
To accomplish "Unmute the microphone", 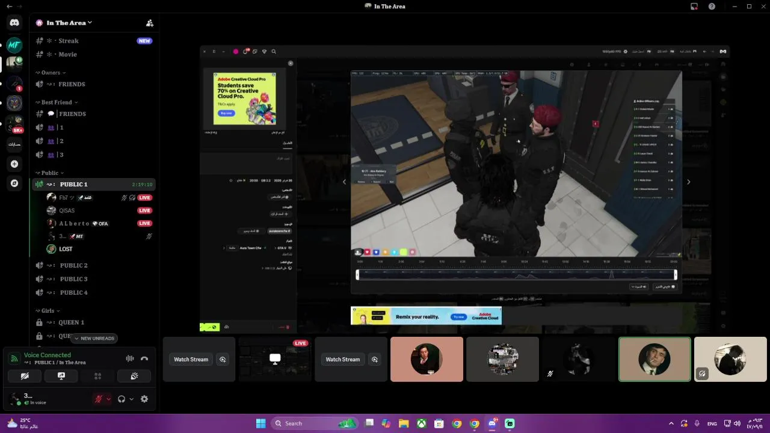I will point(99,399).
